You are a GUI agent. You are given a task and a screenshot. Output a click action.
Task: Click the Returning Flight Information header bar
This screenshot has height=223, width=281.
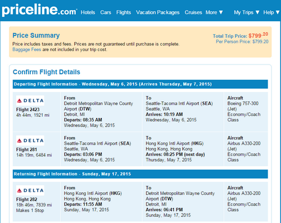click(140, 174)
